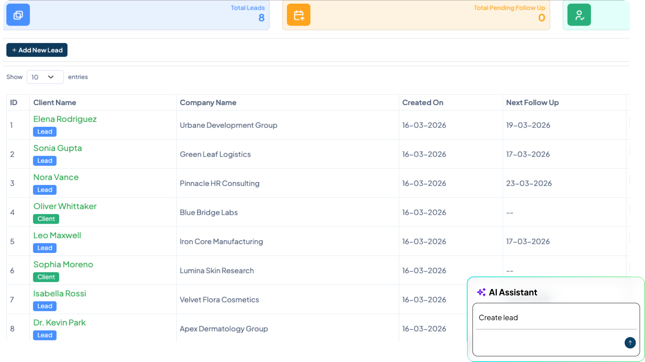The width and height of the screenshot is (645, 362).
Task: Expand the entries count selector chevron
Action: pyautogui.click(x=52, y=77)
